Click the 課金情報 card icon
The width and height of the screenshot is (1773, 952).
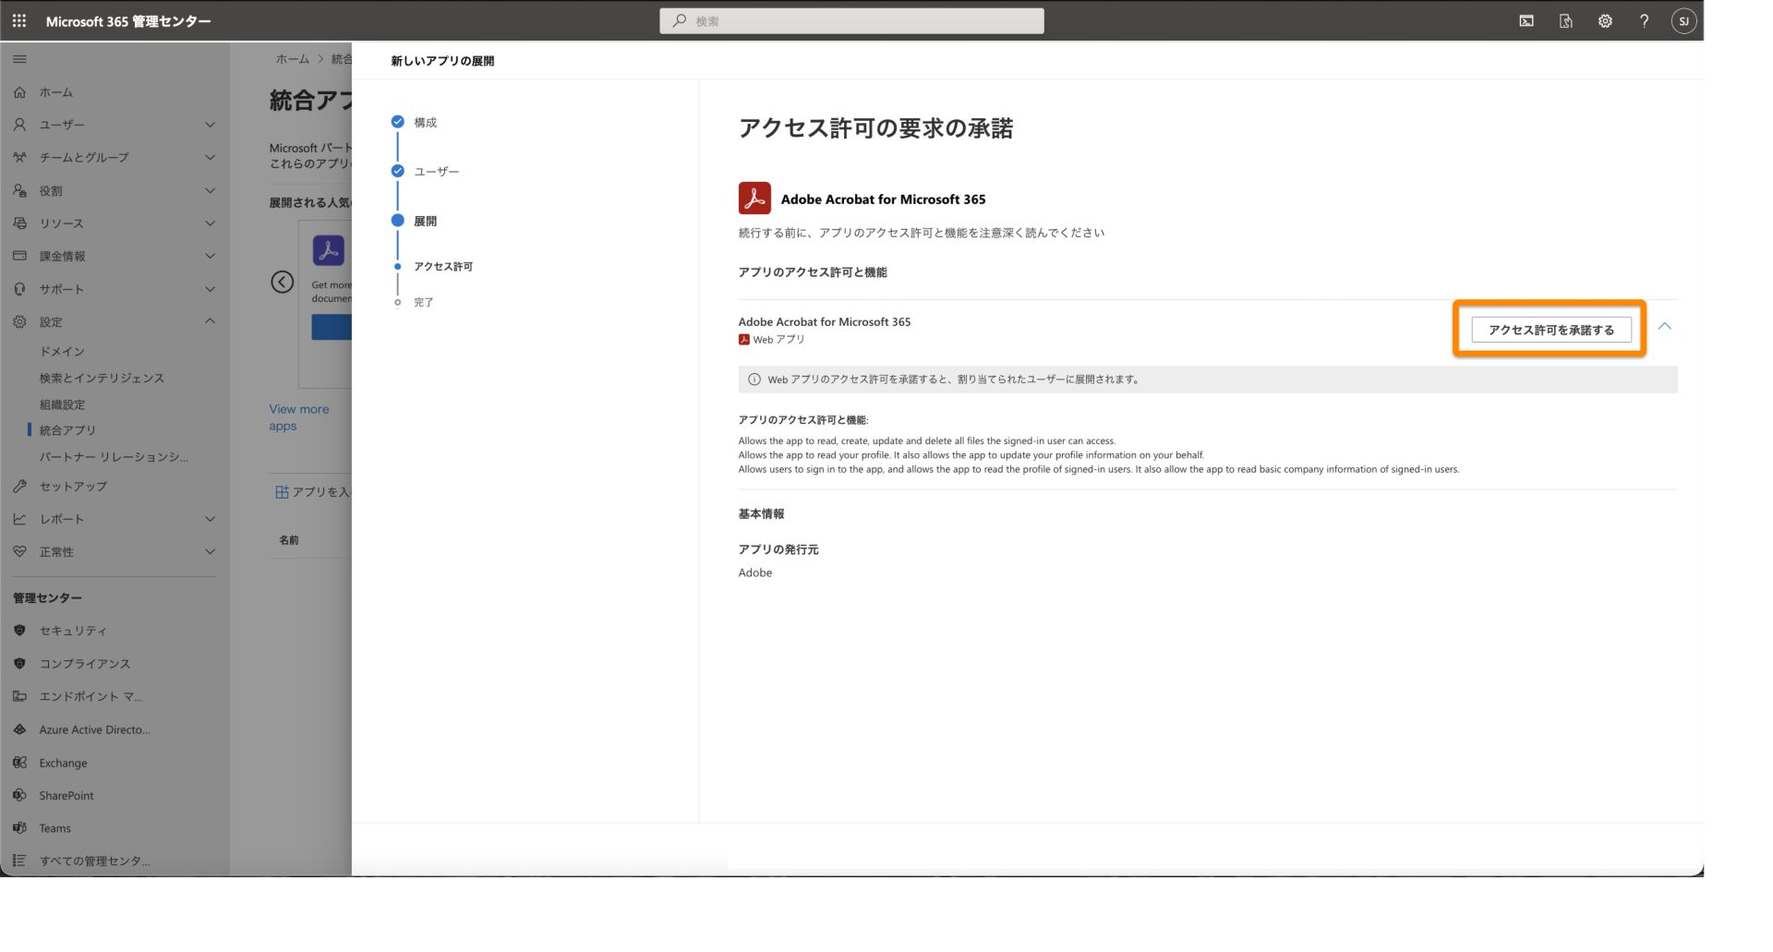tap(19, 257)
